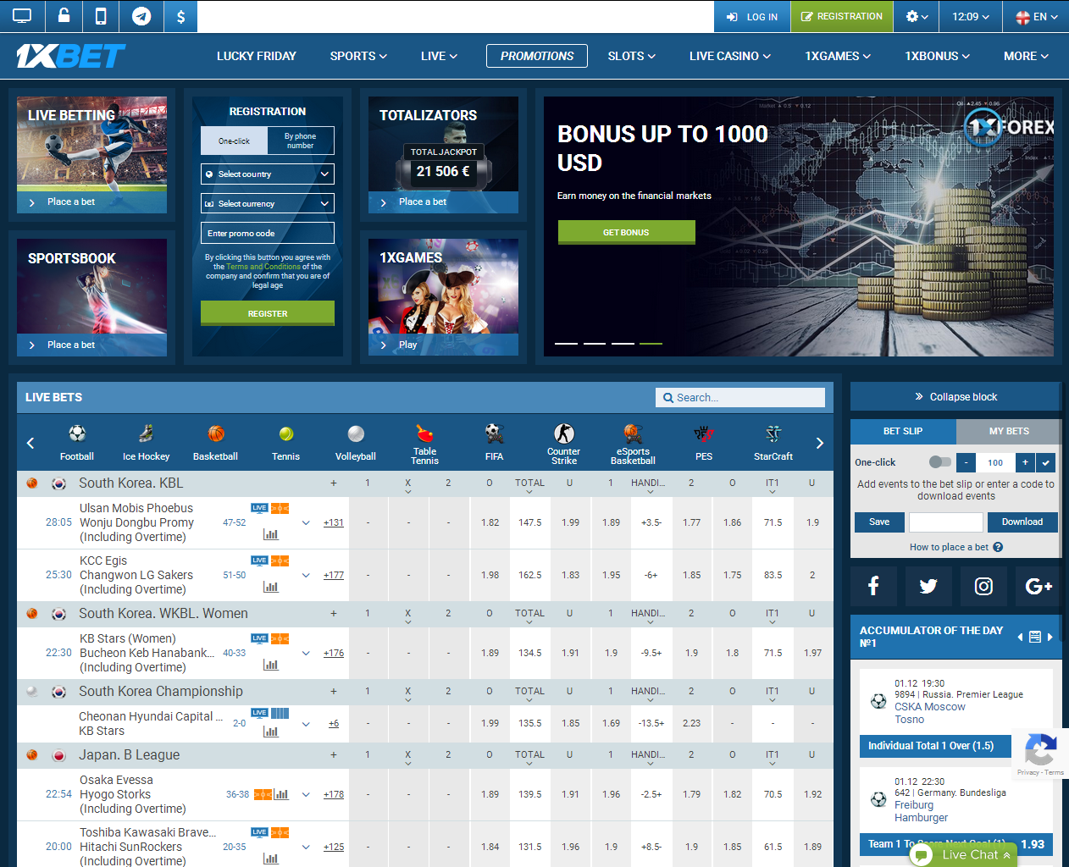The width and height of the screenshot is (1069, 867).
Task: Click the green REGISTER button
Action: [x=268, y=313]
